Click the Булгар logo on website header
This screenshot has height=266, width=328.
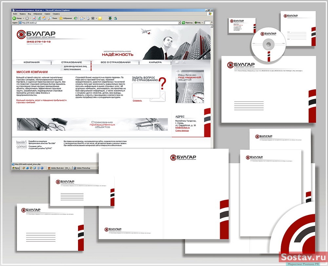tap(36, 34)
